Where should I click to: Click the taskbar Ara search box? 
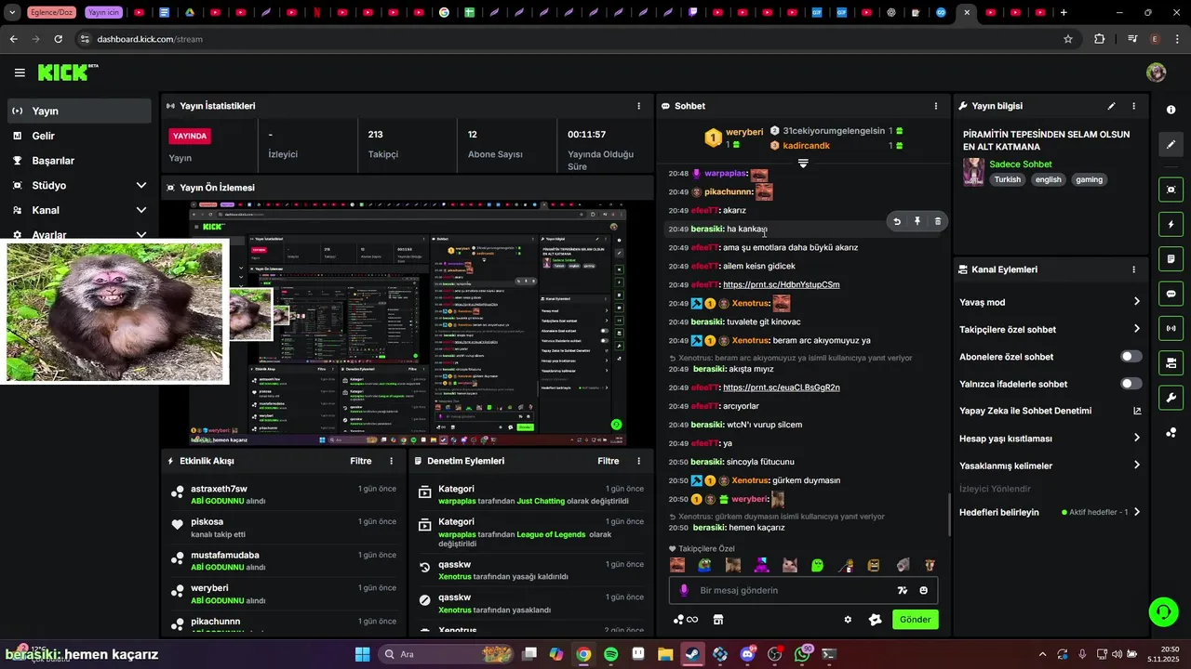(x=446, y=654)
